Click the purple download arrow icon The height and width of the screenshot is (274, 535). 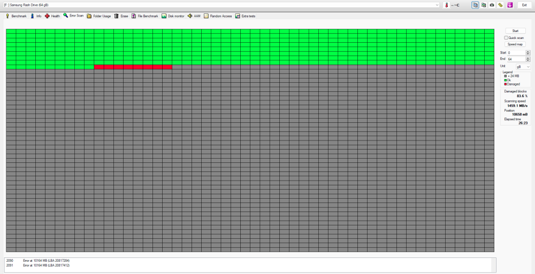(510, 5)
